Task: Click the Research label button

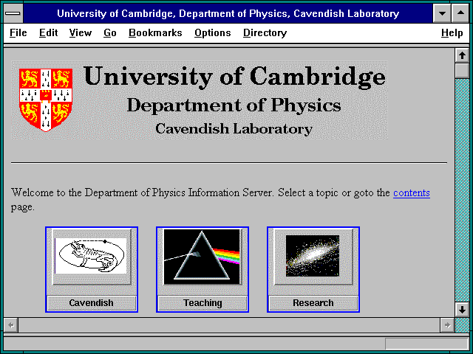Action: tap(313, 303)
